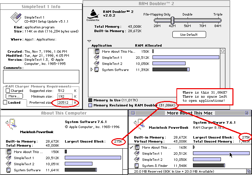
Task: Click the RAM Doubler memory slider thumb
Action: pyautogui.click(x=172, y=21)
